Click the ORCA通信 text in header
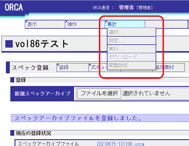The image size is (189, 146). [x=101, y=8]
